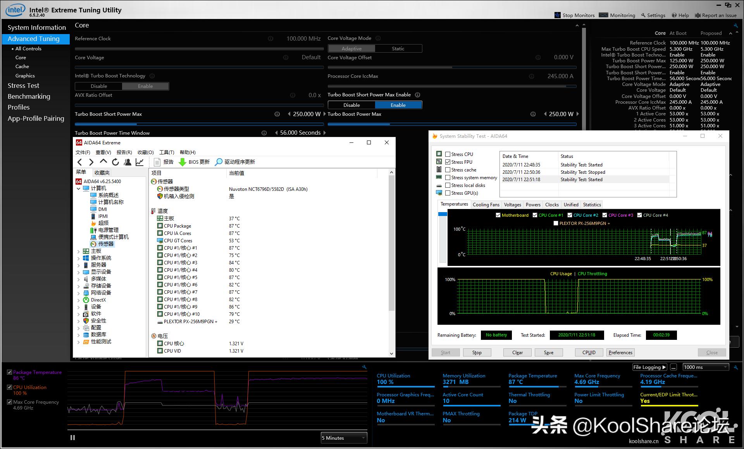This screenshot has height=449, width=744.
Task: Uncheck the Stress FPU checkbox
Action: [x=448, y=162]
